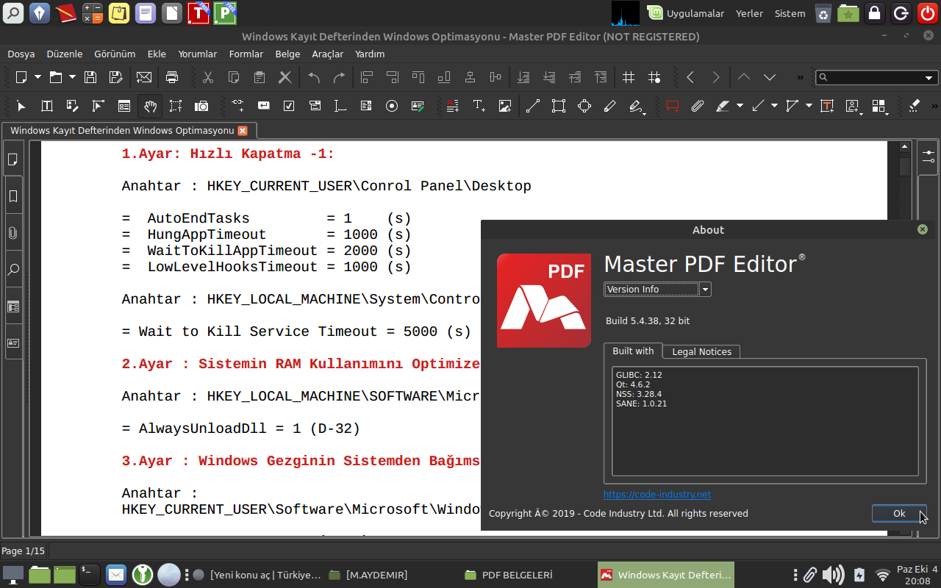This screenshot has height=588, width=941.
Task: Open the Düzenle menu
Action: click(65, 54)
